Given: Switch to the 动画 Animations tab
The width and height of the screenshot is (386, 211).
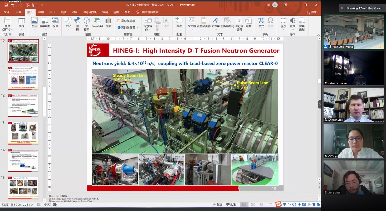Looking at the screenshot, I should click(x=75, y=12).
